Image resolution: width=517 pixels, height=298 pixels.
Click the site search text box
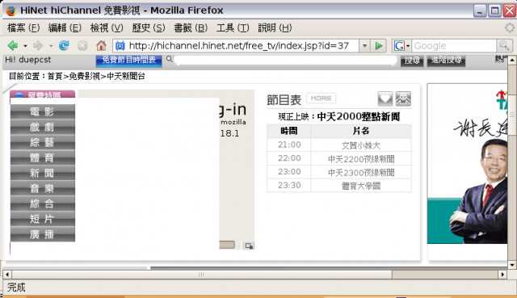pos(285,60)
